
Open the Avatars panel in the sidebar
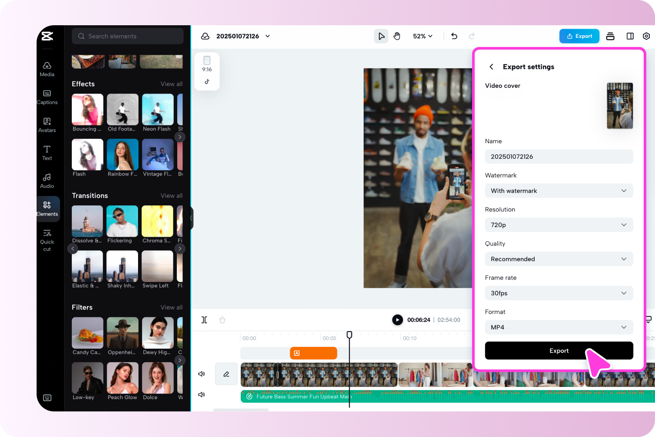(47, 125)
